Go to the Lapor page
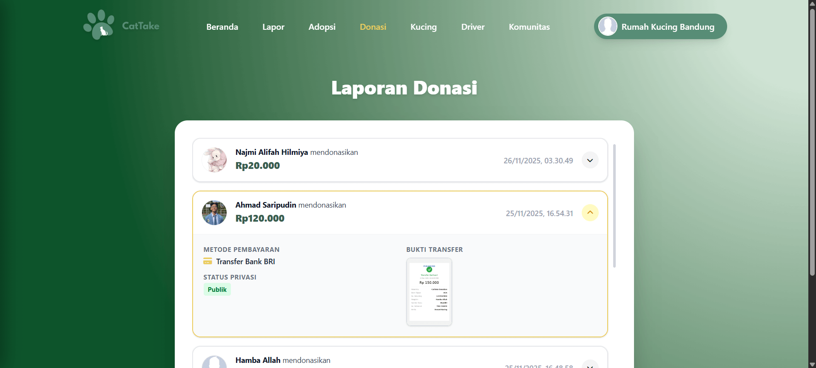 273,27
